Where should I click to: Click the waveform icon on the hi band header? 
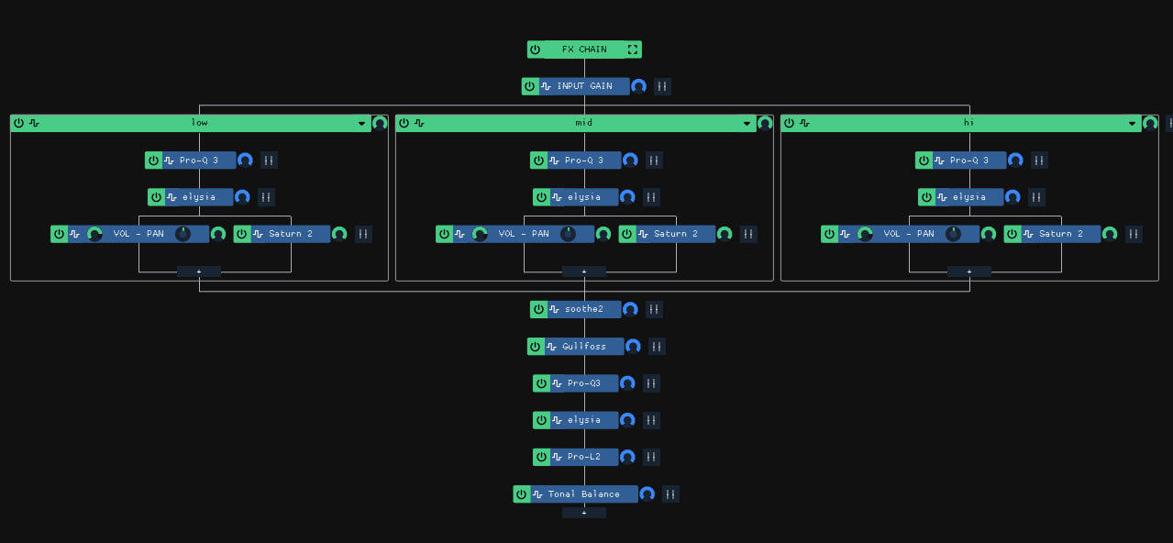[x=804, y=123]
